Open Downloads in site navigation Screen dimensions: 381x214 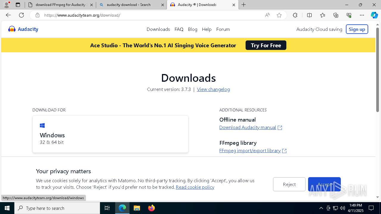tap(158, 29)
